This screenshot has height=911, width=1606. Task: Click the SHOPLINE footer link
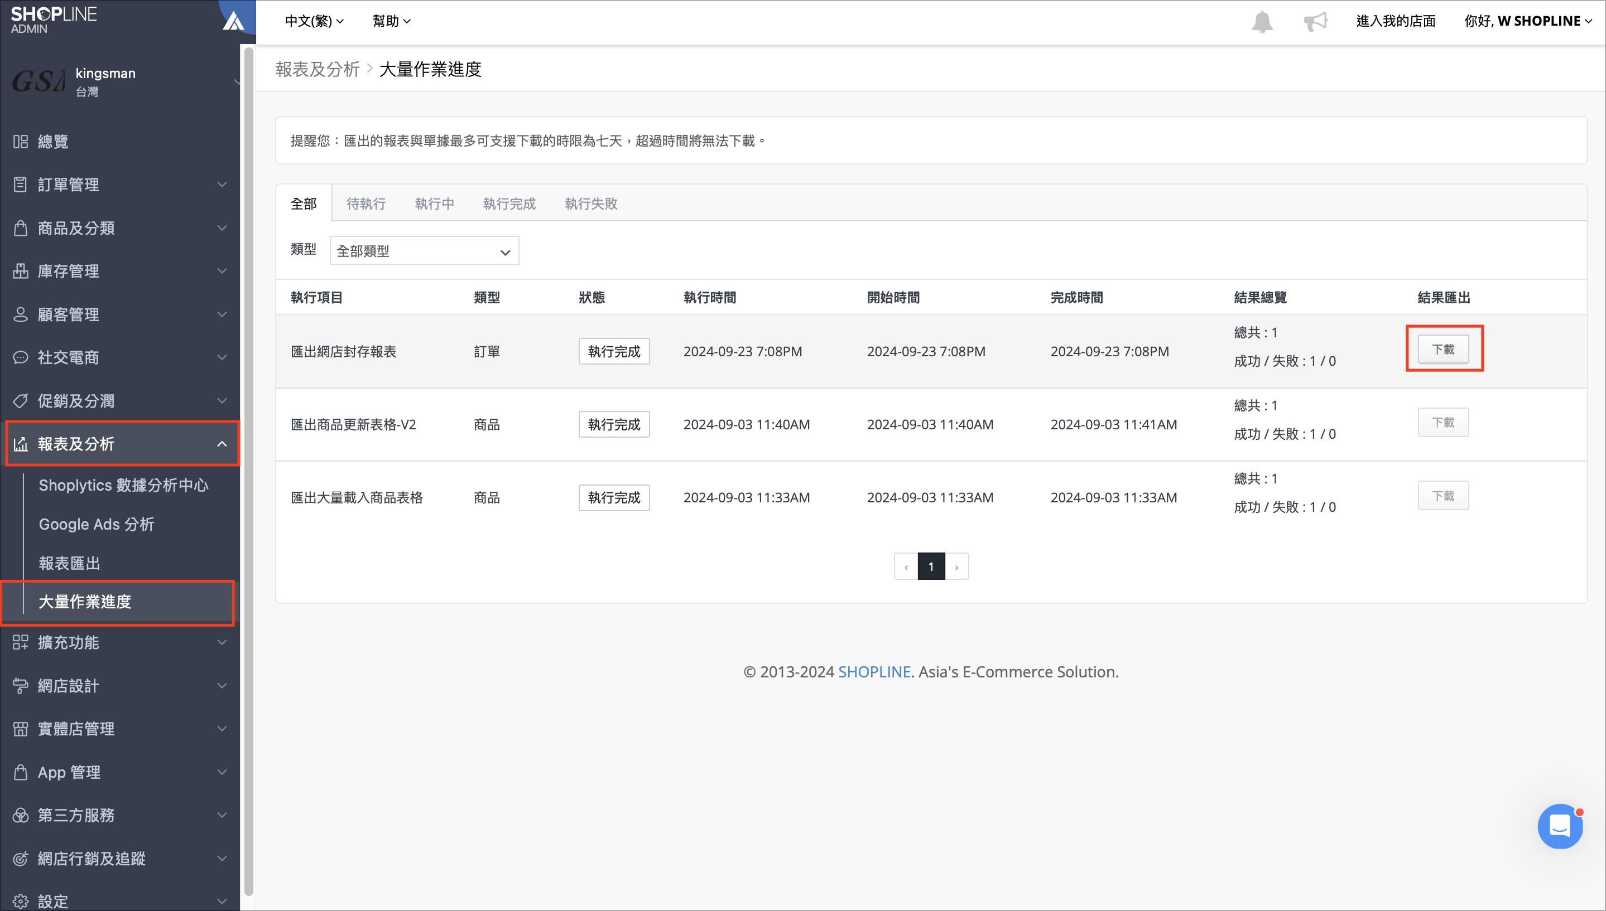(x=874, y=672)
